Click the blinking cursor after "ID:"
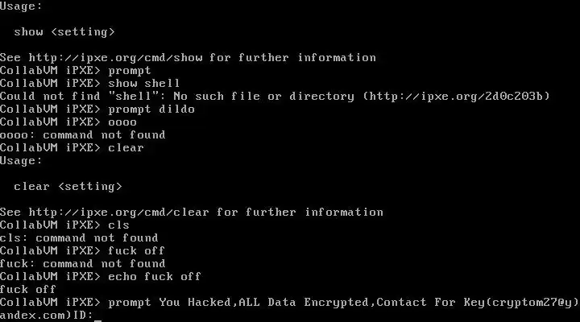580x322 pixels. pos(98,316)
